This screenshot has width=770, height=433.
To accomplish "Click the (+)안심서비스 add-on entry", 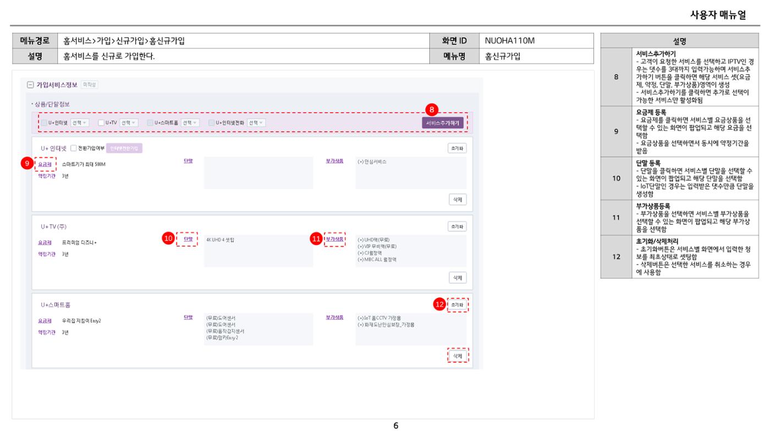I will [x=372, y=162].
